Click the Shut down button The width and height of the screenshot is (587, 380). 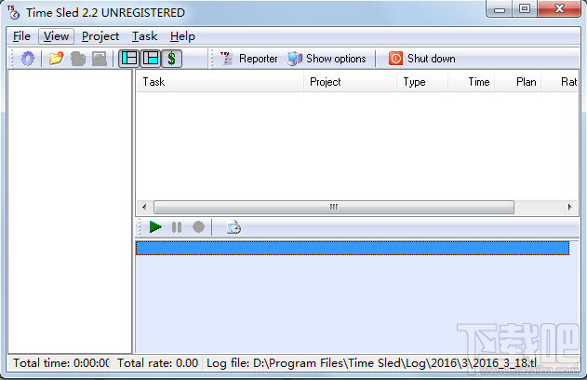(x=422, y=59)
